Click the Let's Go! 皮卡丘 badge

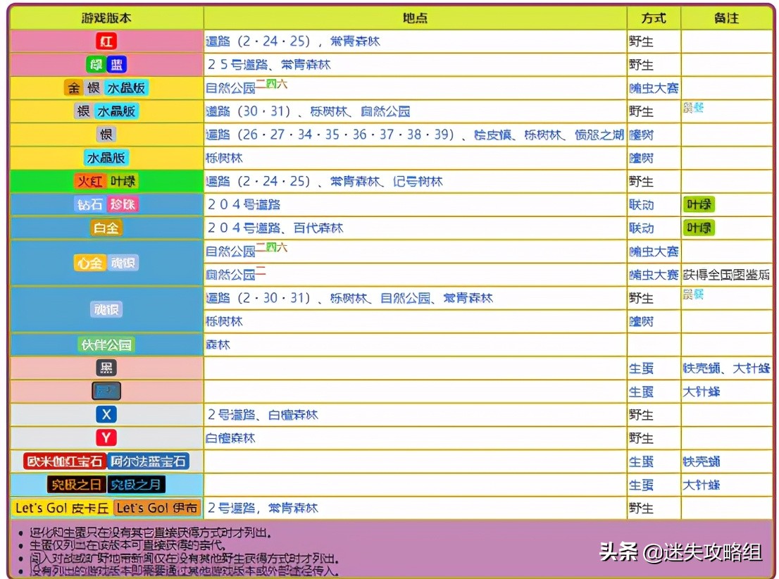click(62, 508)
